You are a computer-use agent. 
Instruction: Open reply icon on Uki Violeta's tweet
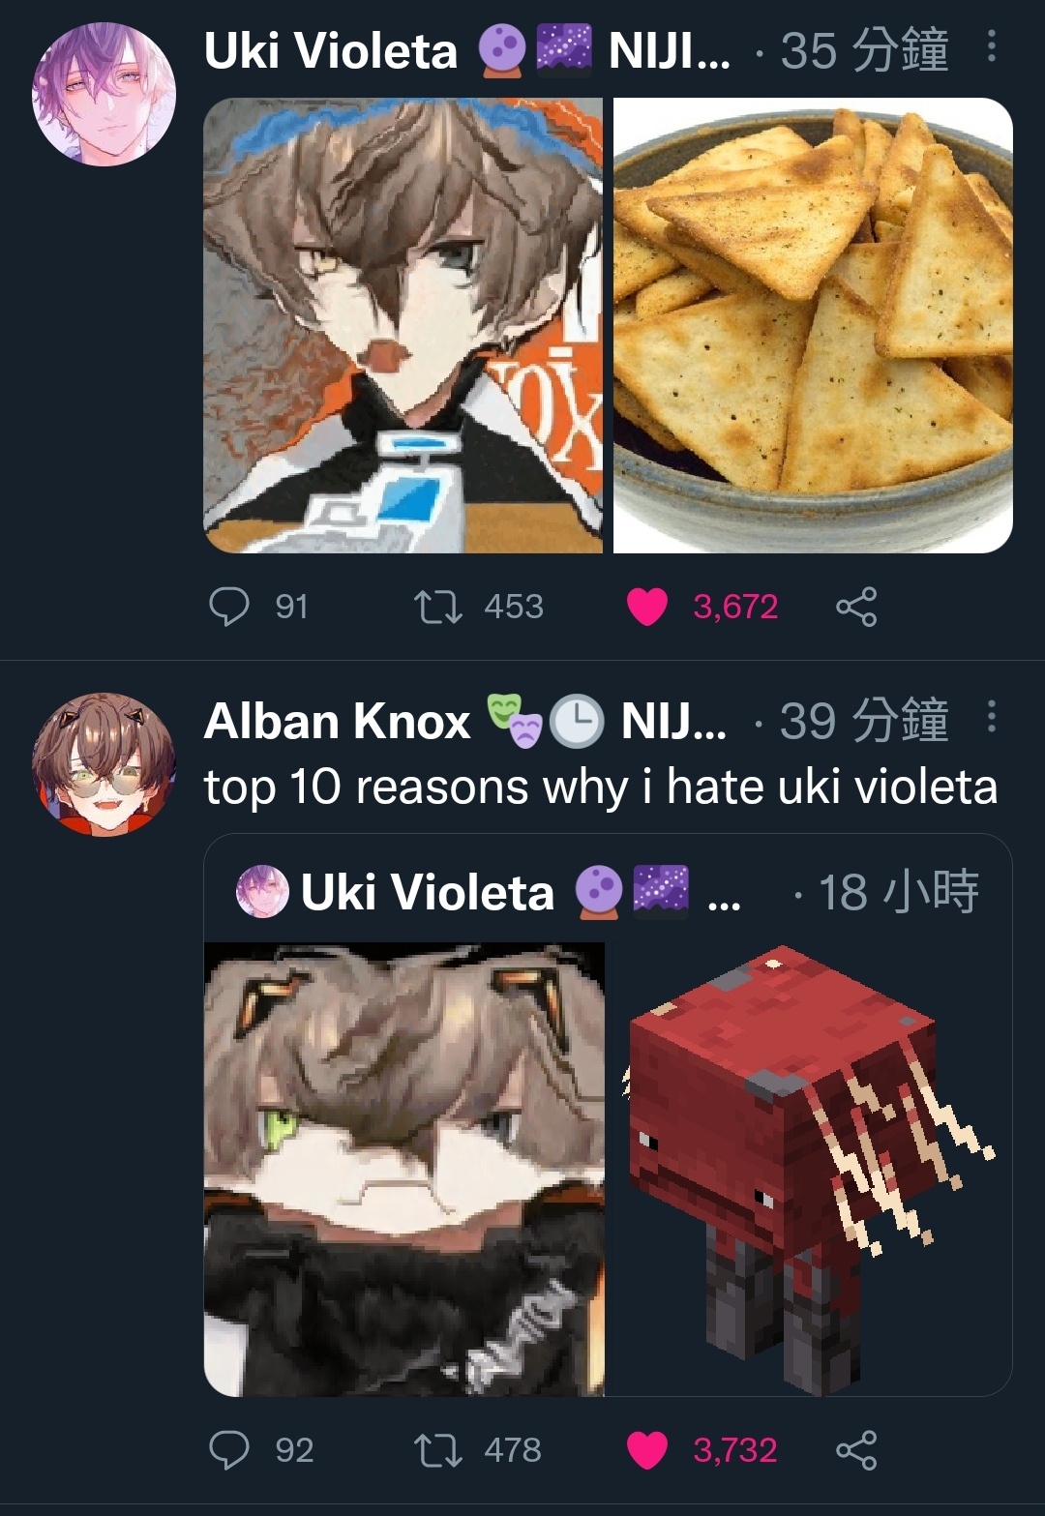(229, 607)
